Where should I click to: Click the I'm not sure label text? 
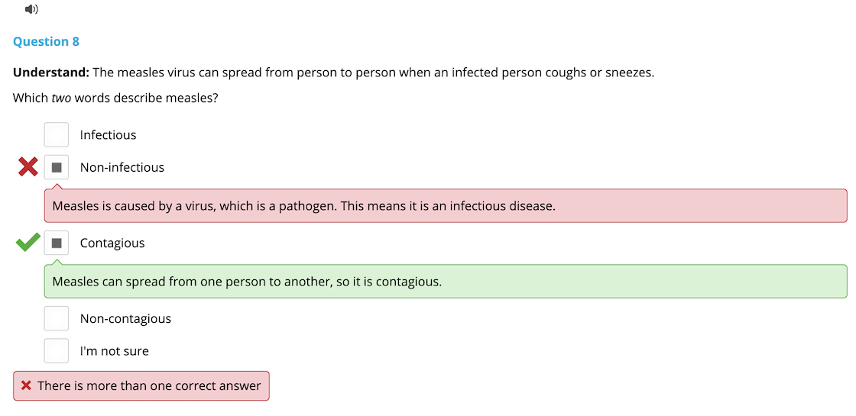point(114,351)
